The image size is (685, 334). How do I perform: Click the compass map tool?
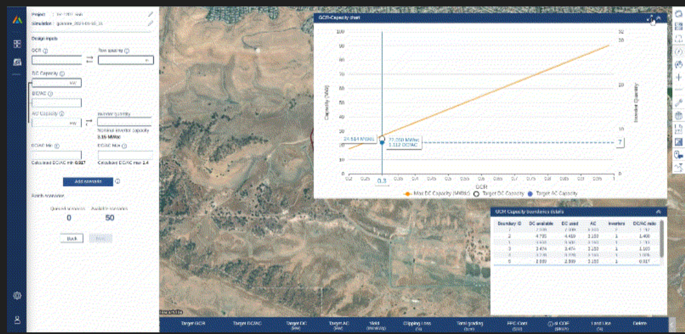pos(679,52)
